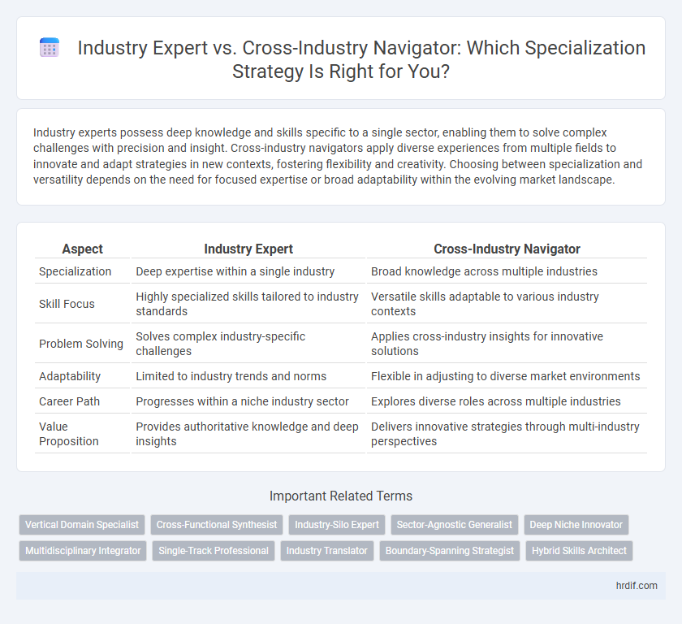Open the Hybrid Skills Architect tag
The height and width of the screenshot is (624, 682).
click(579, 550)
